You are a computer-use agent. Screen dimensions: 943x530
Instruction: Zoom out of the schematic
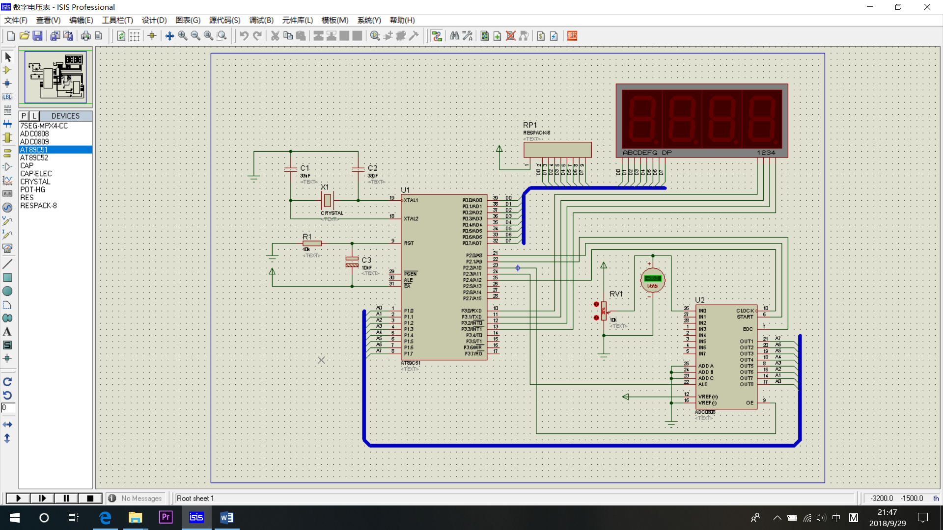click(195, 36)
